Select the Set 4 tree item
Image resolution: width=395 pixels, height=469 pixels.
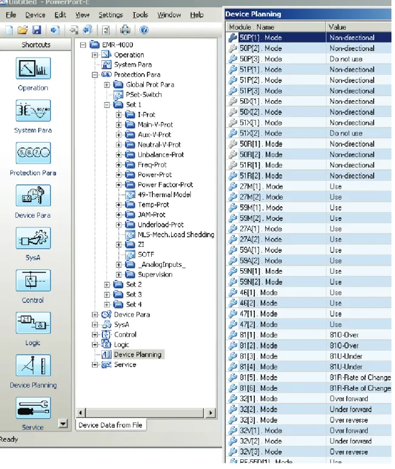(x=133, y=305)
